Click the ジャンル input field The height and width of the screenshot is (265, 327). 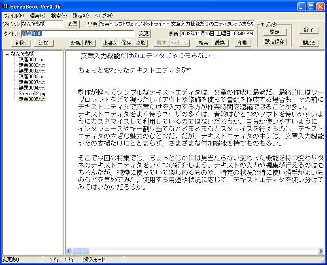42,24
